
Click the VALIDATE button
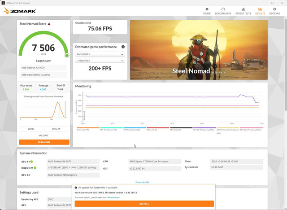[43, 136]
